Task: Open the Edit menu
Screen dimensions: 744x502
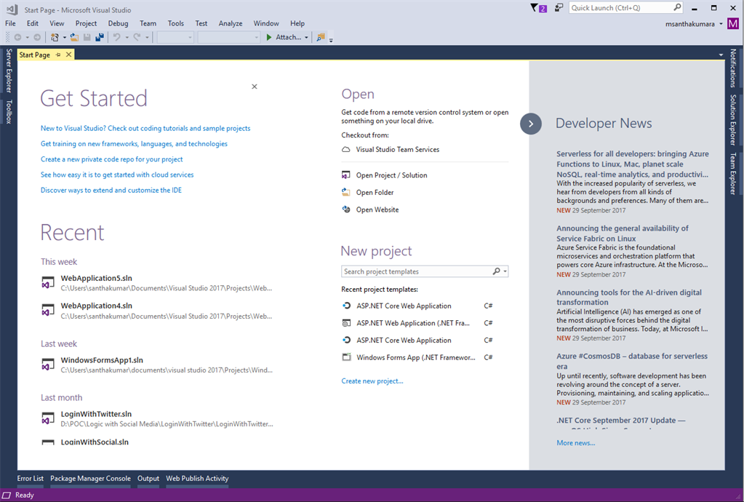Action: pyautogui.click(x=33, y=23)
